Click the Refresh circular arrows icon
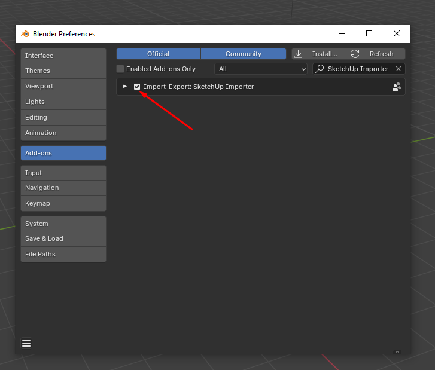 click(355, 54)
